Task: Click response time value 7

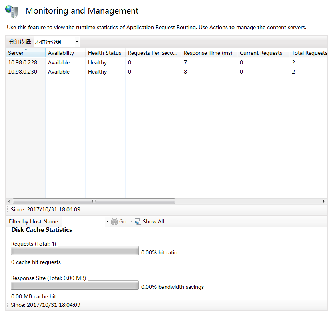Action: point(185,62)
